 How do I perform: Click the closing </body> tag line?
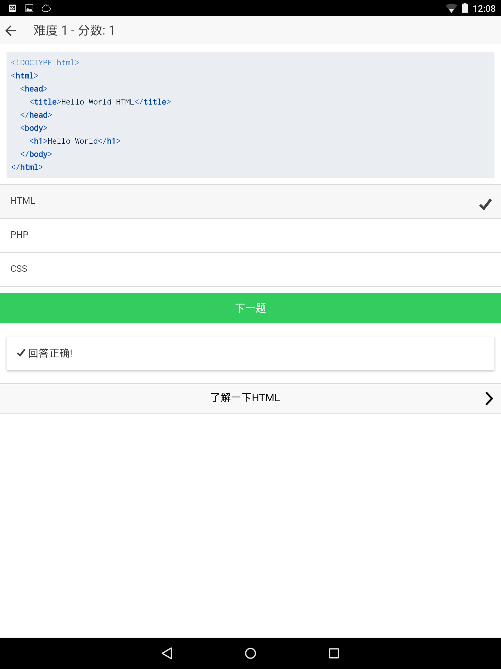pos(36,154)
